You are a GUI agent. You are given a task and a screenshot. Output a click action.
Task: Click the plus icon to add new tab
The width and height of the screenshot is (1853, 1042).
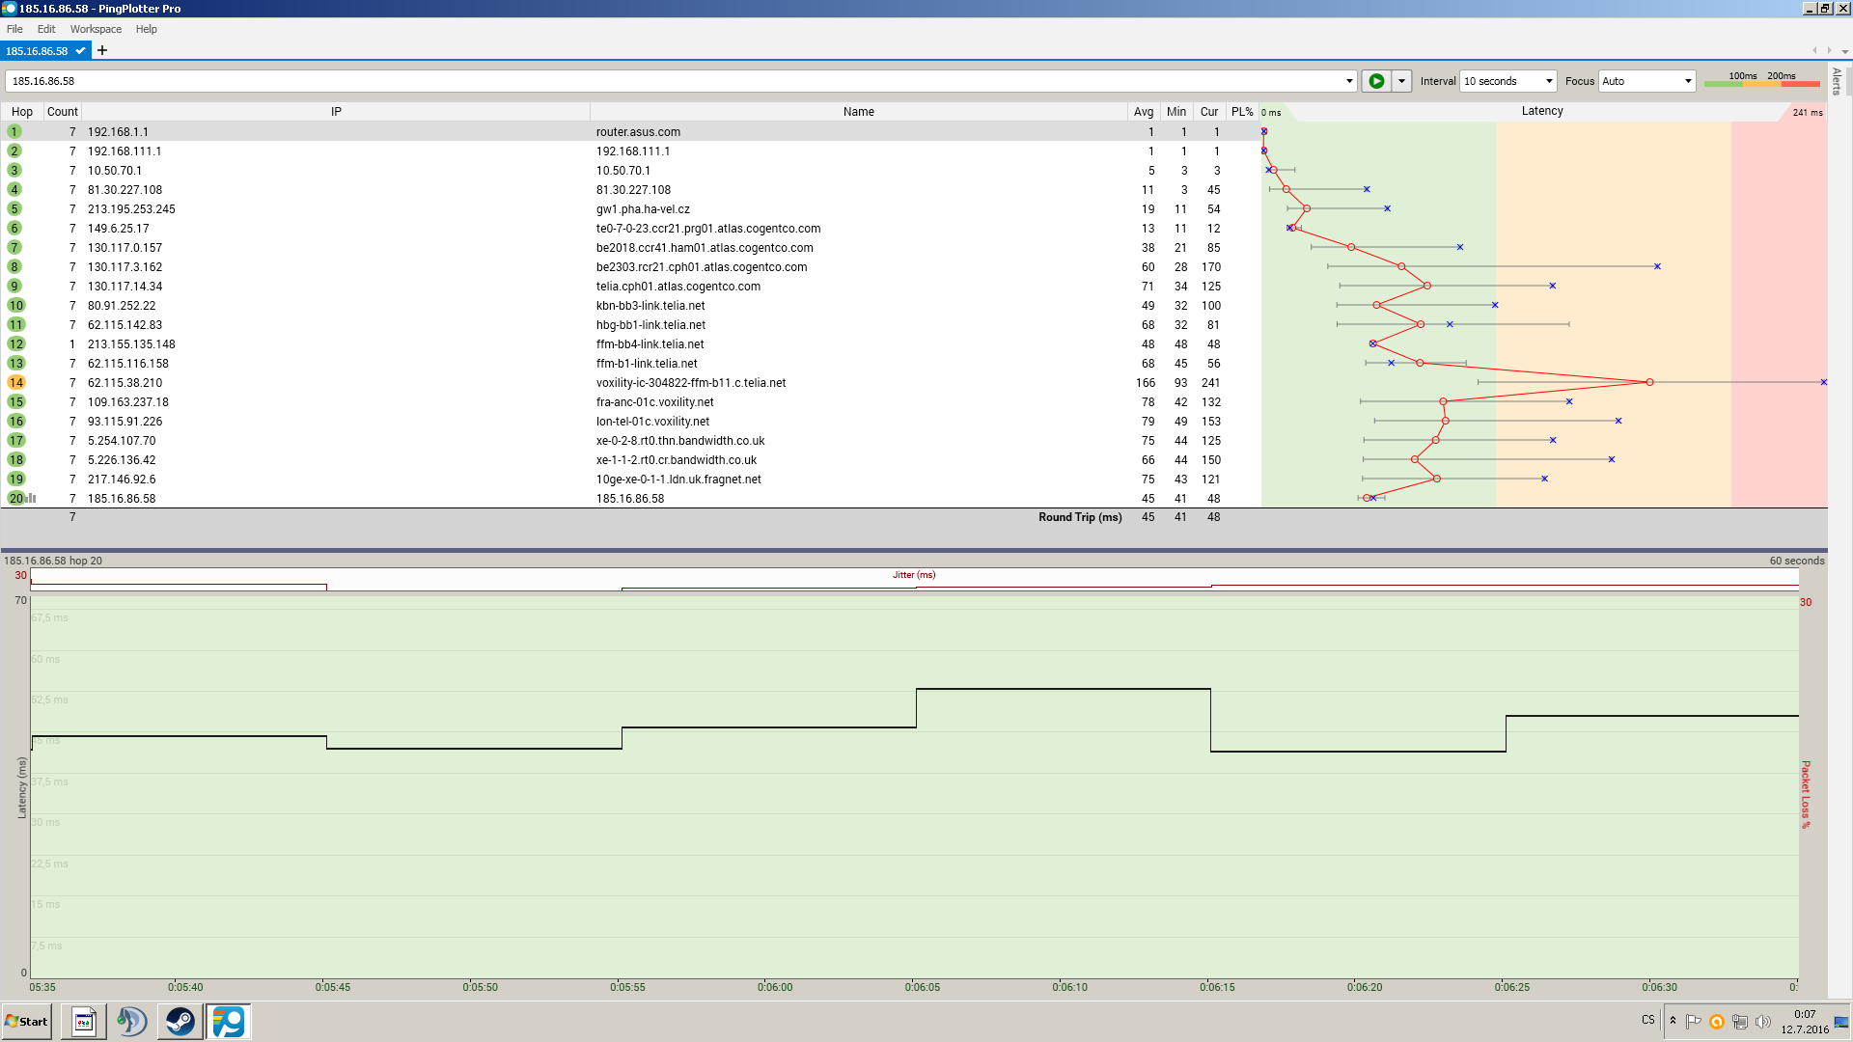[102, 50]
